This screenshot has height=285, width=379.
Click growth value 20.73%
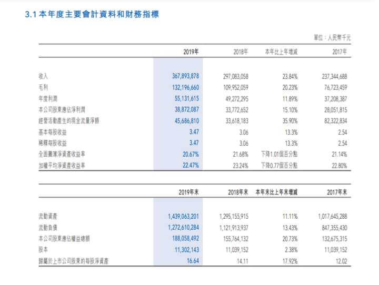pos(290,239)
